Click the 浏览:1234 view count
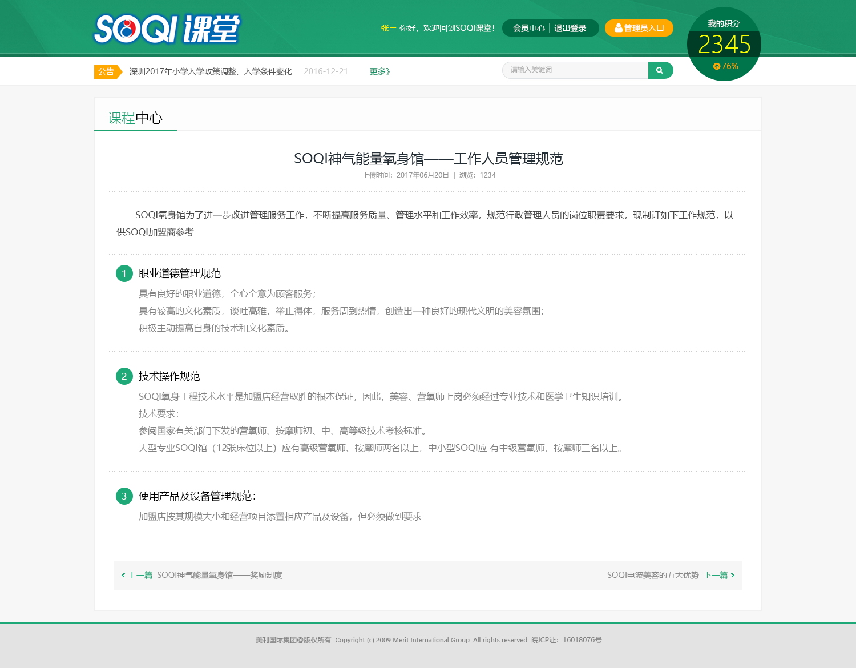This screenshot has width=856, height=668. tap(478, 175)
